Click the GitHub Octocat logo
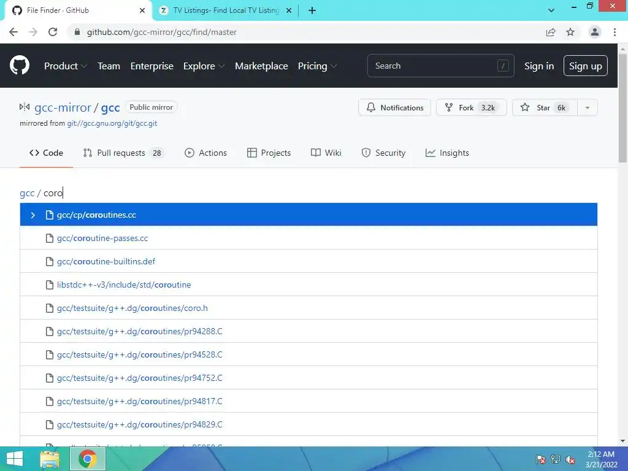The width and height of the screenshot is (628, 471). (20, 66)
